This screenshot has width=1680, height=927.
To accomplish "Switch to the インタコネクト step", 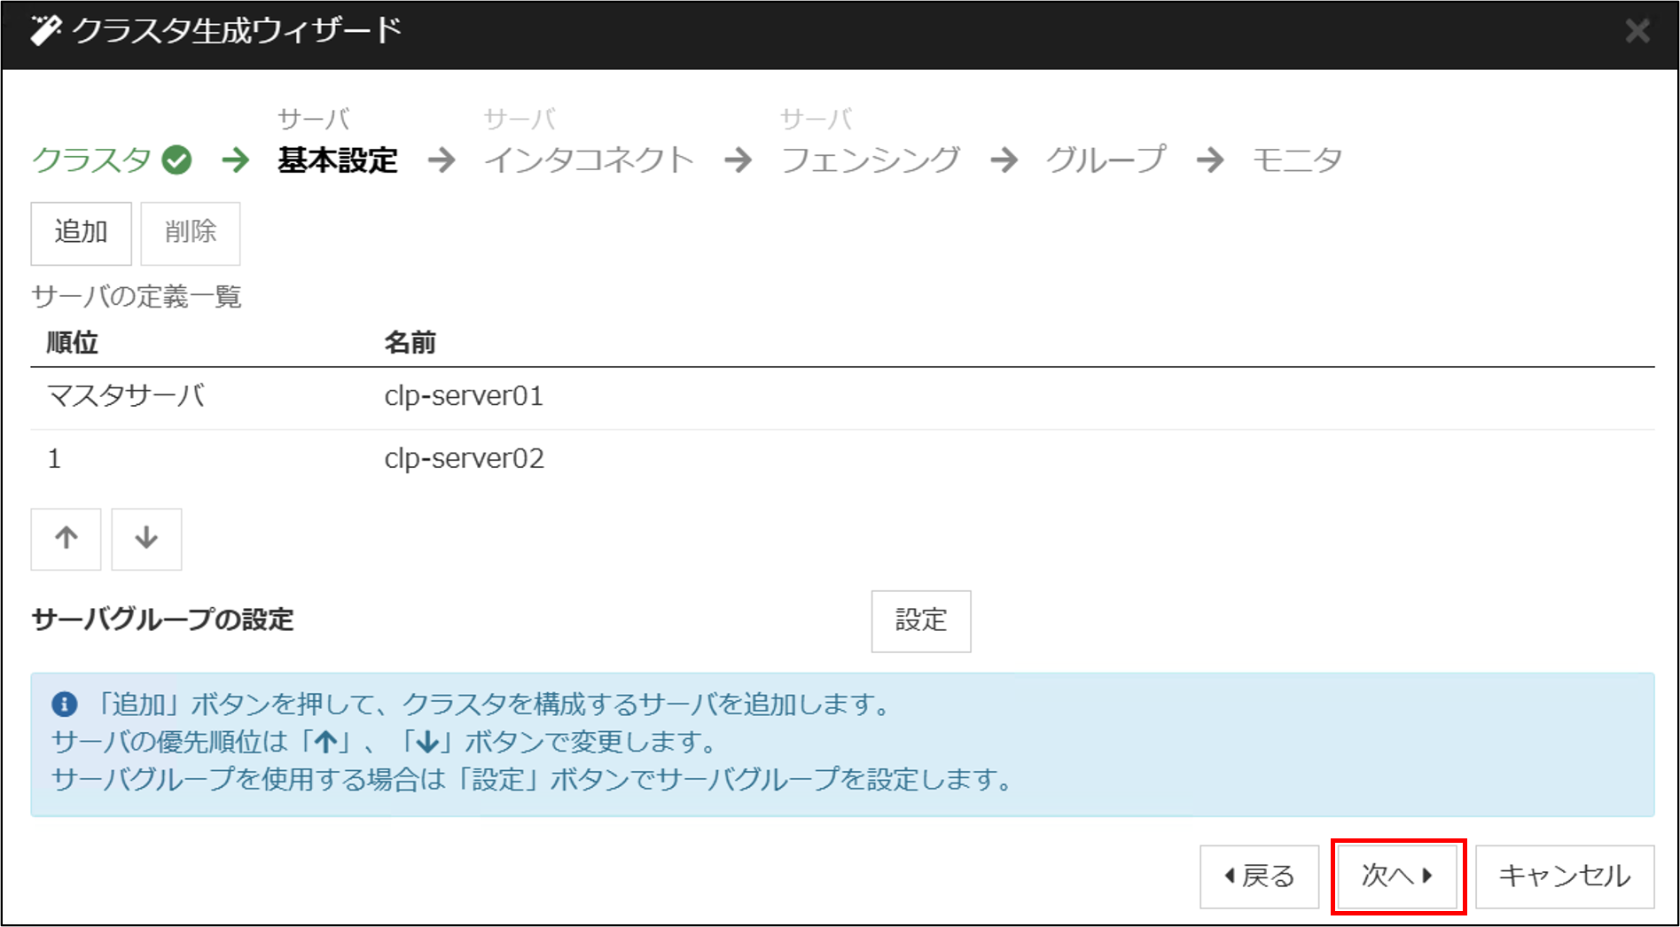I will (589, 160).
